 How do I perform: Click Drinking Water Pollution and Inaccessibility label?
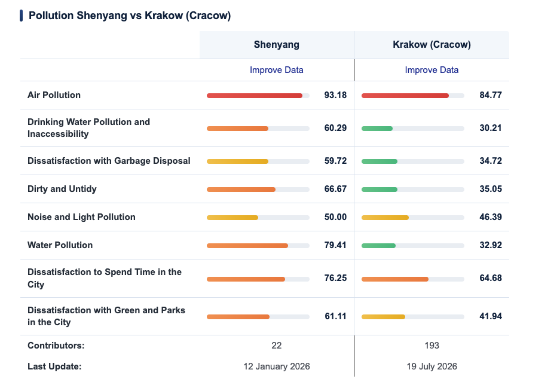(x=88, y=128)
